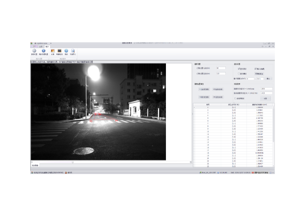Select the tab below the image slider

pyautogui.click(x=35, y=166)
